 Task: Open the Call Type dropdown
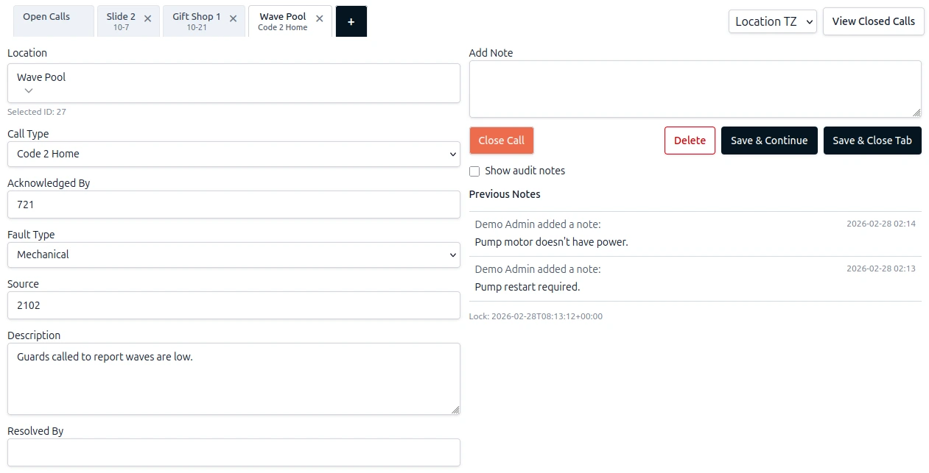(234, 154)
